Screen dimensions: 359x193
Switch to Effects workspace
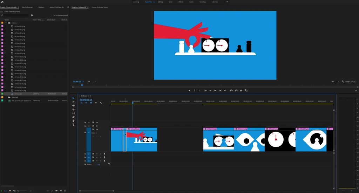pos(181,2)
